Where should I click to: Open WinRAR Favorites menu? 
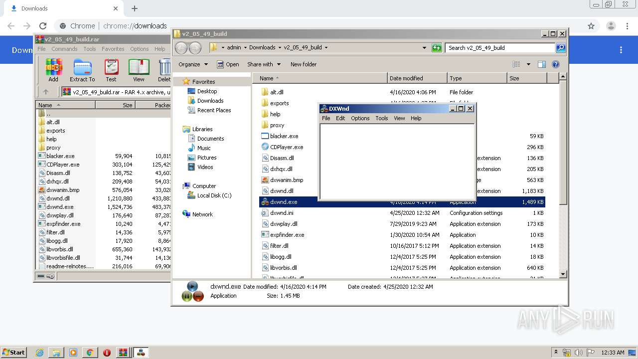pyautogui.click(x=113, y=49)
